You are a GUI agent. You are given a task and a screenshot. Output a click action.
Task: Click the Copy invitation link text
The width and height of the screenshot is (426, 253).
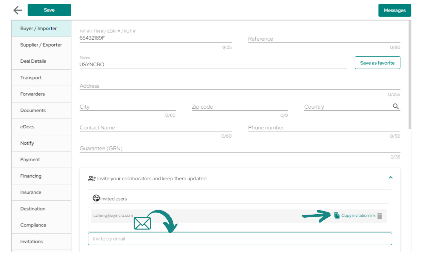[358, 216]
